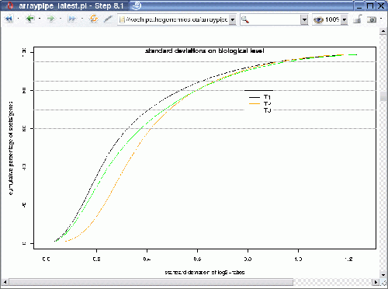Click the horizontal scrollbar thumb

tap(151, 282)
